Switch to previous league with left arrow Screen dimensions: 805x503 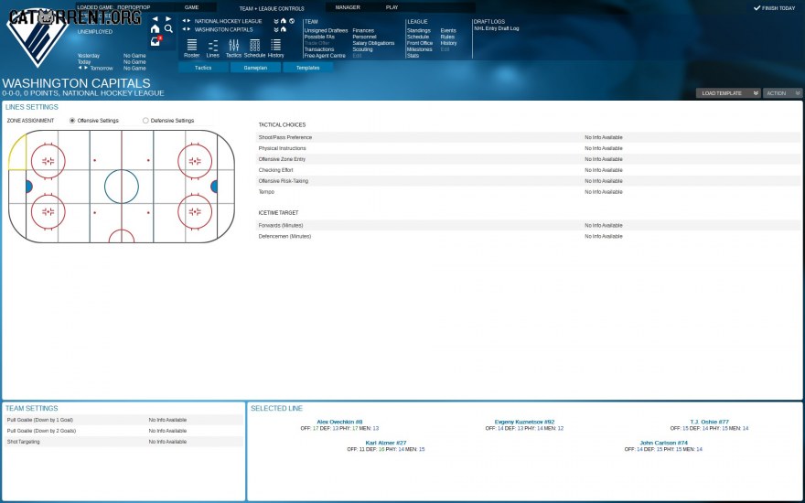(184, 22)
